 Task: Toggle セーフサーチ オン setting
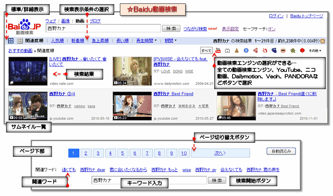pyautogui.click(x=272, y=29)
